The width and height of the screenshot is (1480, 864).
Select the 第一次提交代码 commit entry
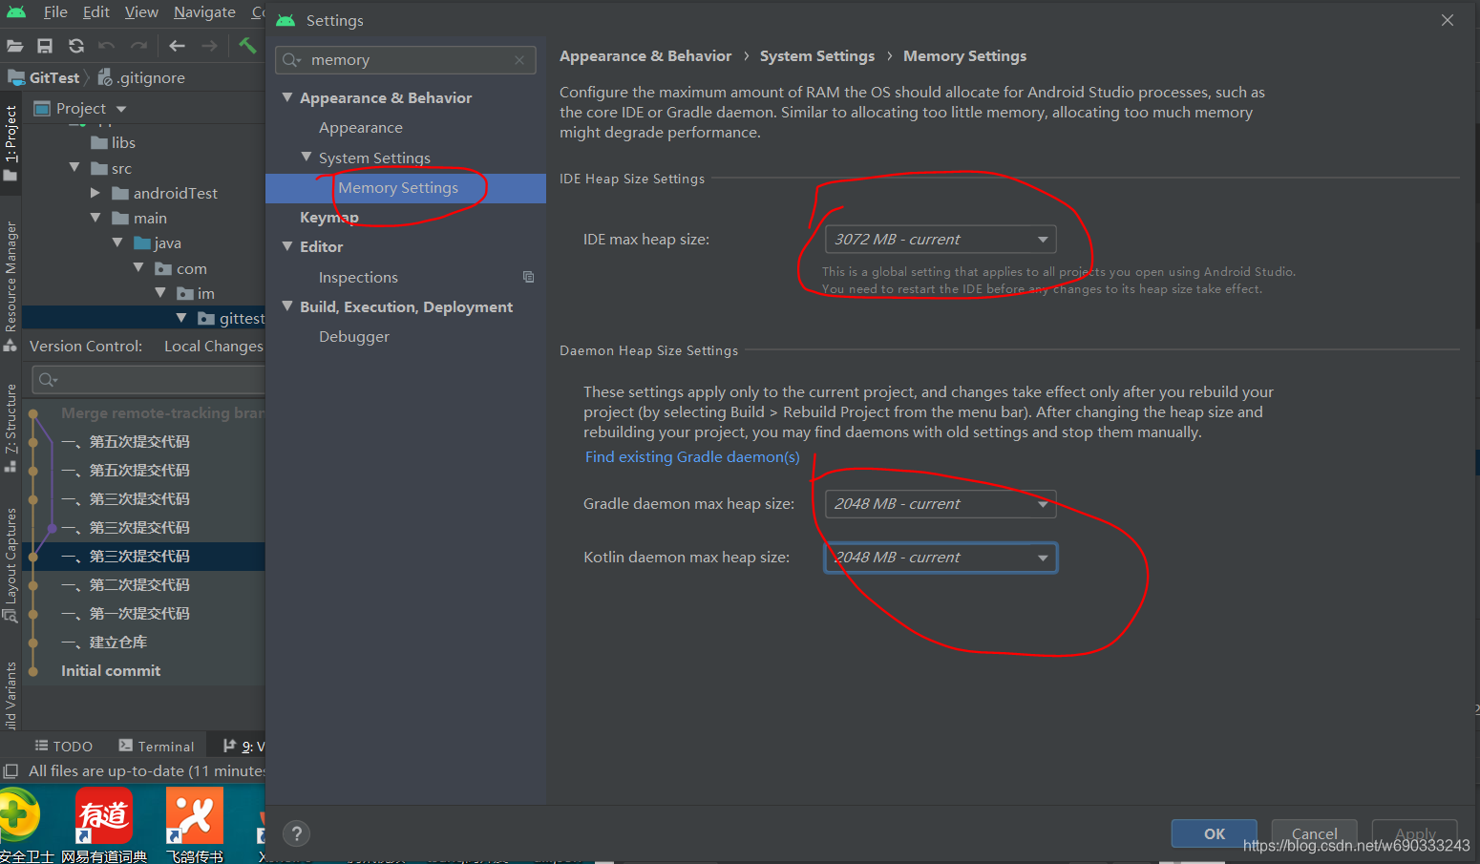point(125,614)
